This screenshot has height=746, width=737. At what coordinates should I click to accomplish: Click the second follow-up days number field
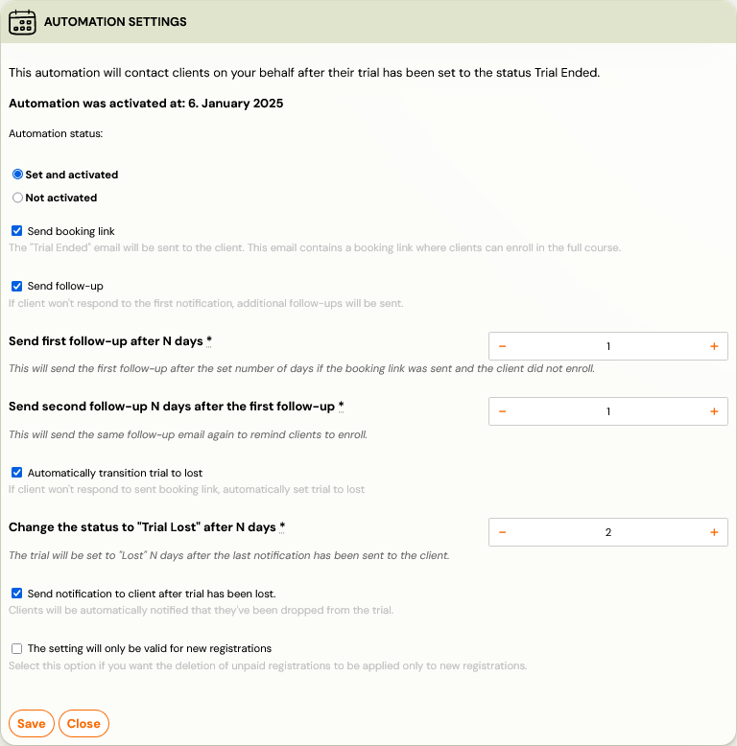(x=607, y=411)
